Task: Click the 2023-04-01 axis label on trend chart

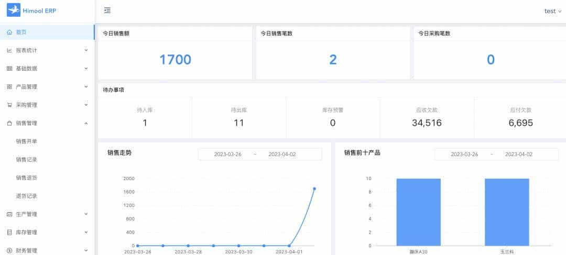Action: [289, 252]
